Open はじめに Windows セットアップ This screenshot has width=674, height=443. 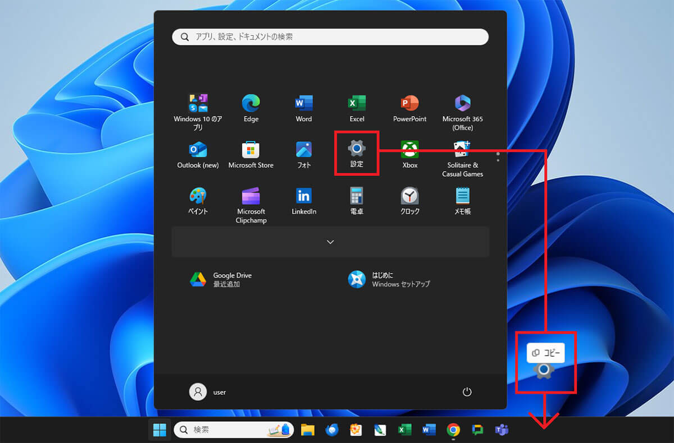[389, 279]
